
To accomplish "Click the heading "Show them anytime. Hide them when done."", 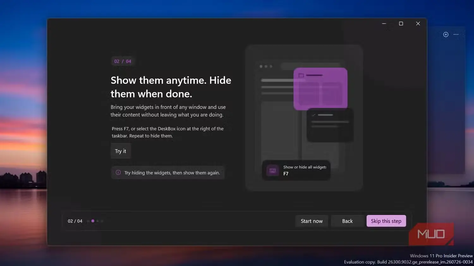I will pyautogui.click(x=171, y=87).
